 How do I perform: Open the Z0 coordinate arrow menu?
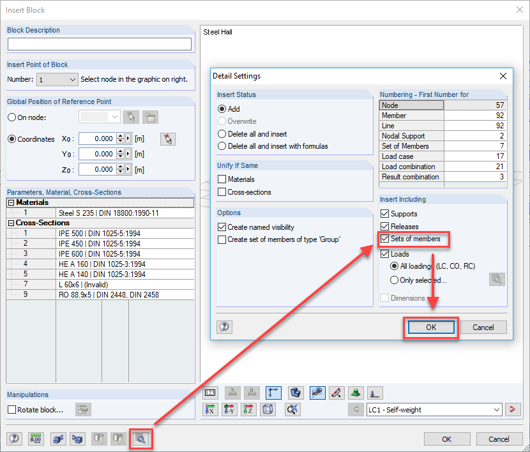point(128,169)
